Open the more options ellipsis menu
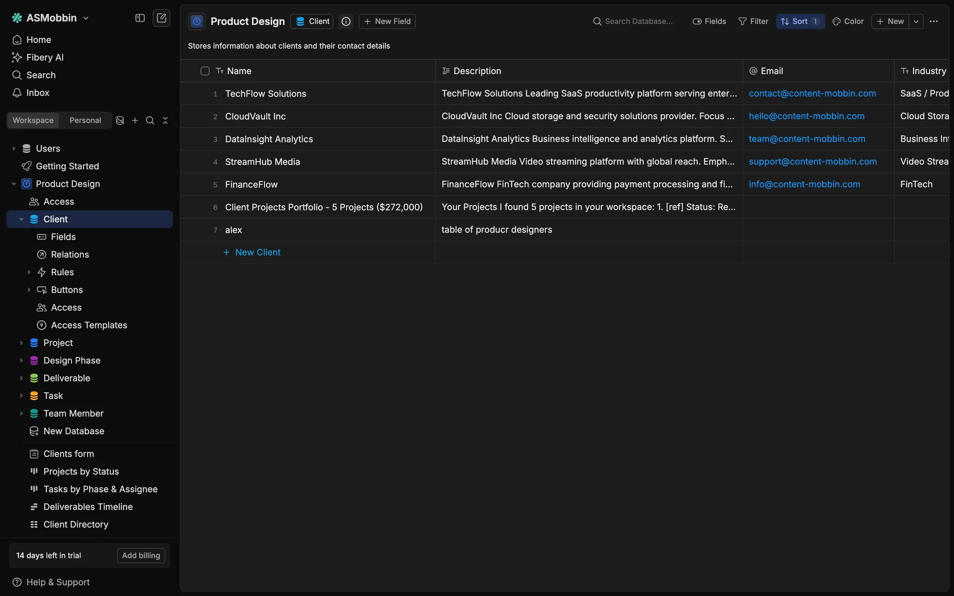 (x=934, y=21)
